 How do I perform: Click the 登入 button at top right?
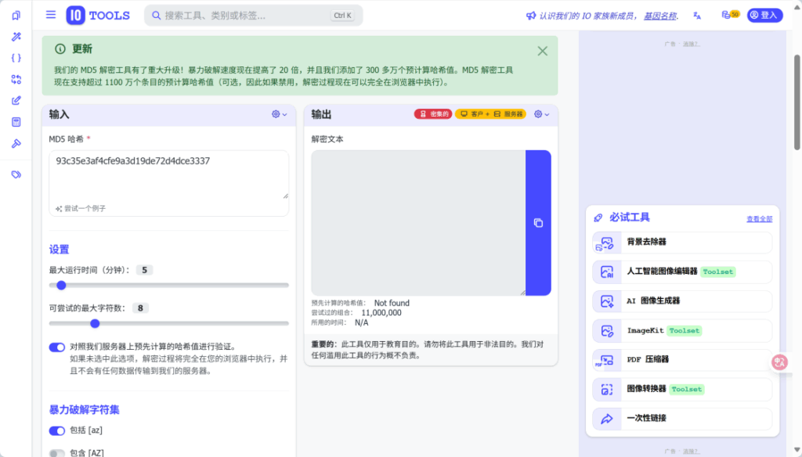pos(764,14)
